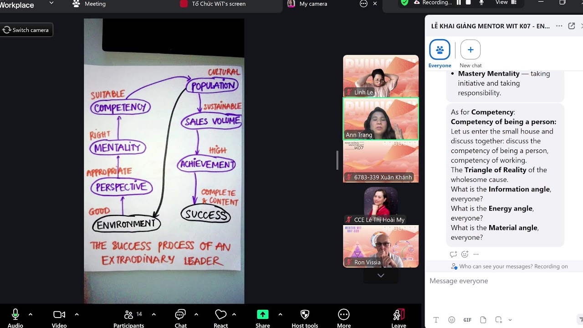Expand Audio options caret
This screenshot has height=328, width=583.
point(31,314)
